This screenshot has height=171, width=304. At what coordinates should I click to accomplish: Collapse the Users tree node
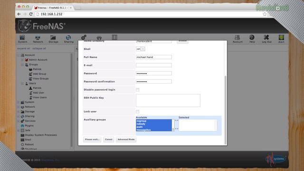click(22, 84)
